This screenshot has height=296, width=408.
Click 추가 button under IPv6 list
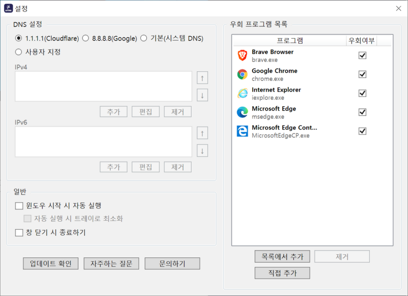coord(114,167)
